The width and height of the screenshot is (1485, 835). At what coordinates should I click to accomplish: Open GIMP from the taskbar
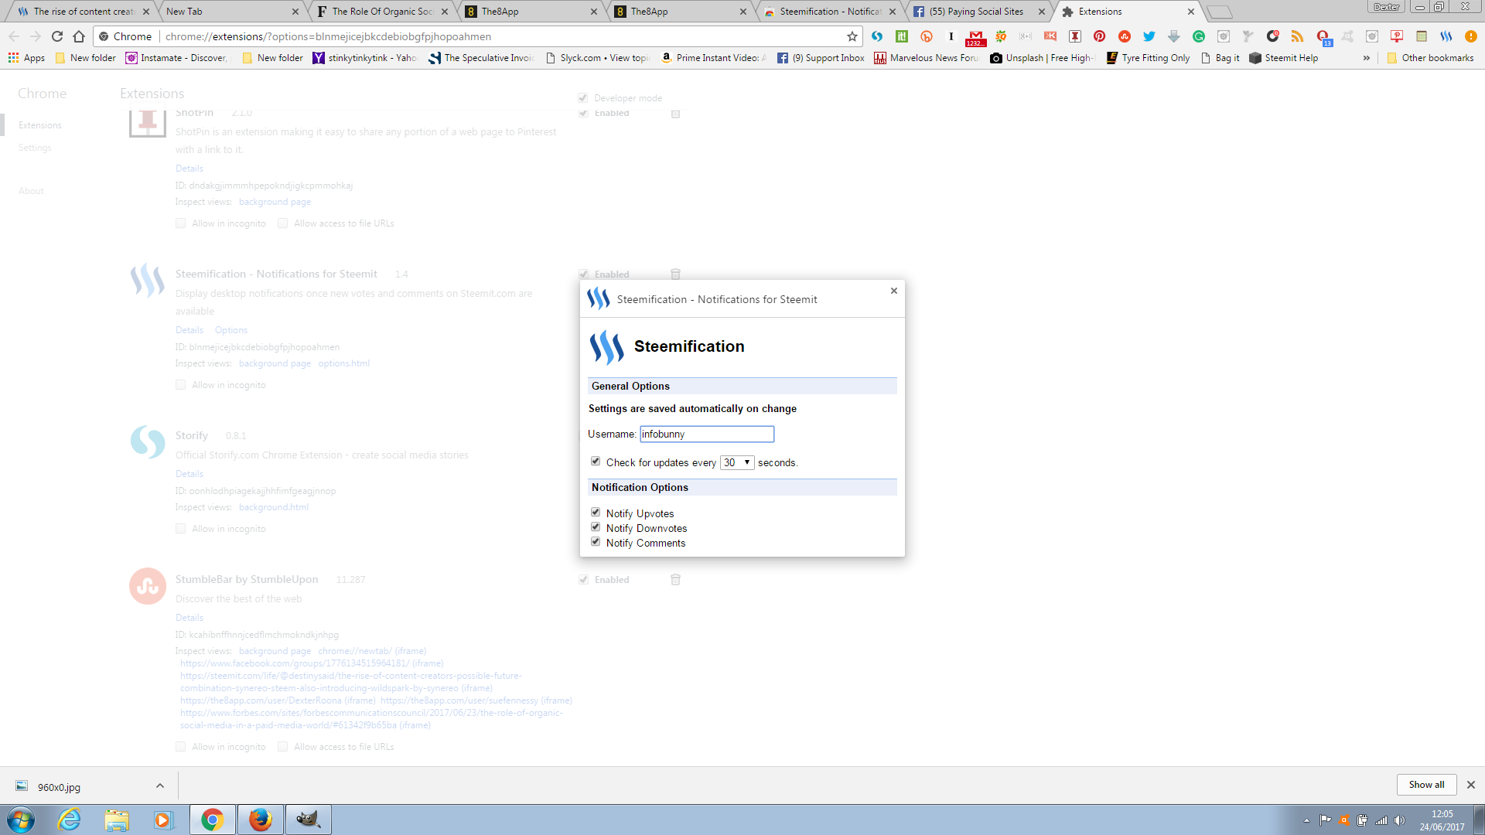coord(308,820)
